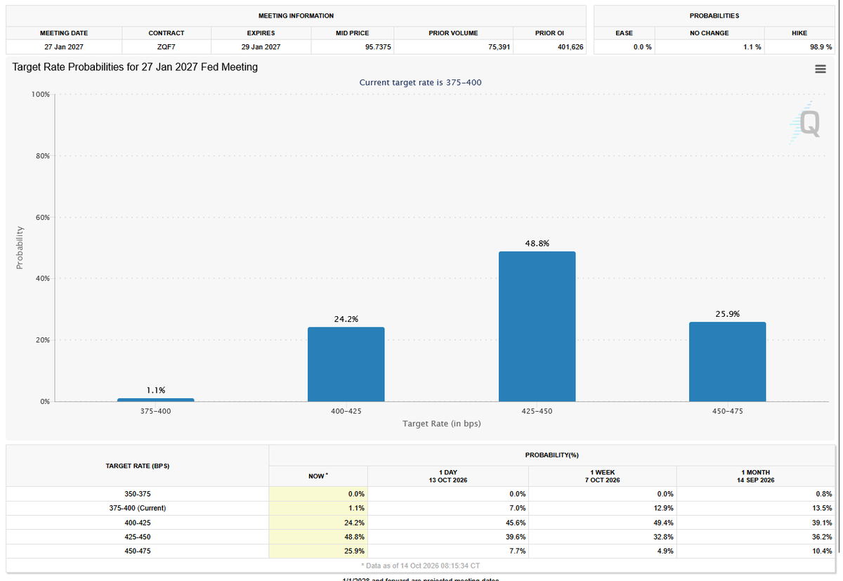Click the NOW column header
This screenshot has width=843, height=581.
point(318,476)
